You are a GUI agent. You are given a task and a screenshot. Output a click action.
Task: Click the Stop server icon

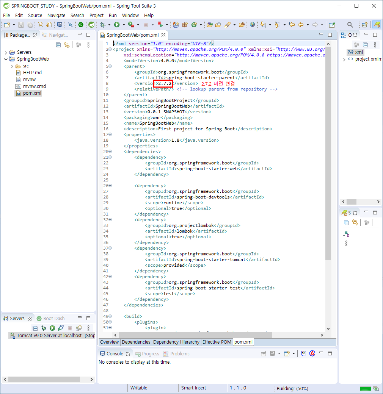(x=70, y=328)
